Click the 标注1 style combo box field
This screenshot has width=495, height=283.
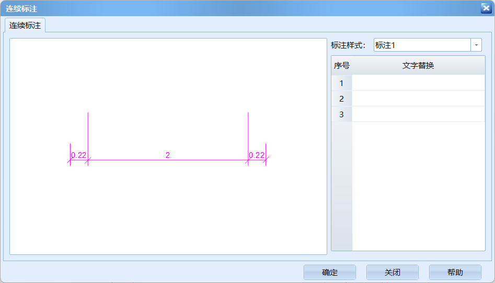tap(422, 45)
